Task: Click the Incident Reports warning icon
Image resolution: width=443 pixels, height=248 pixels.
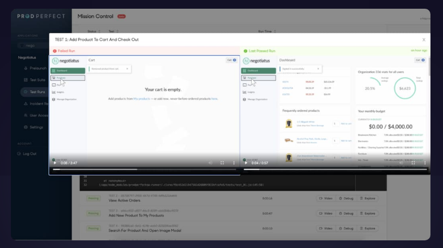Action: click(26, 104)
